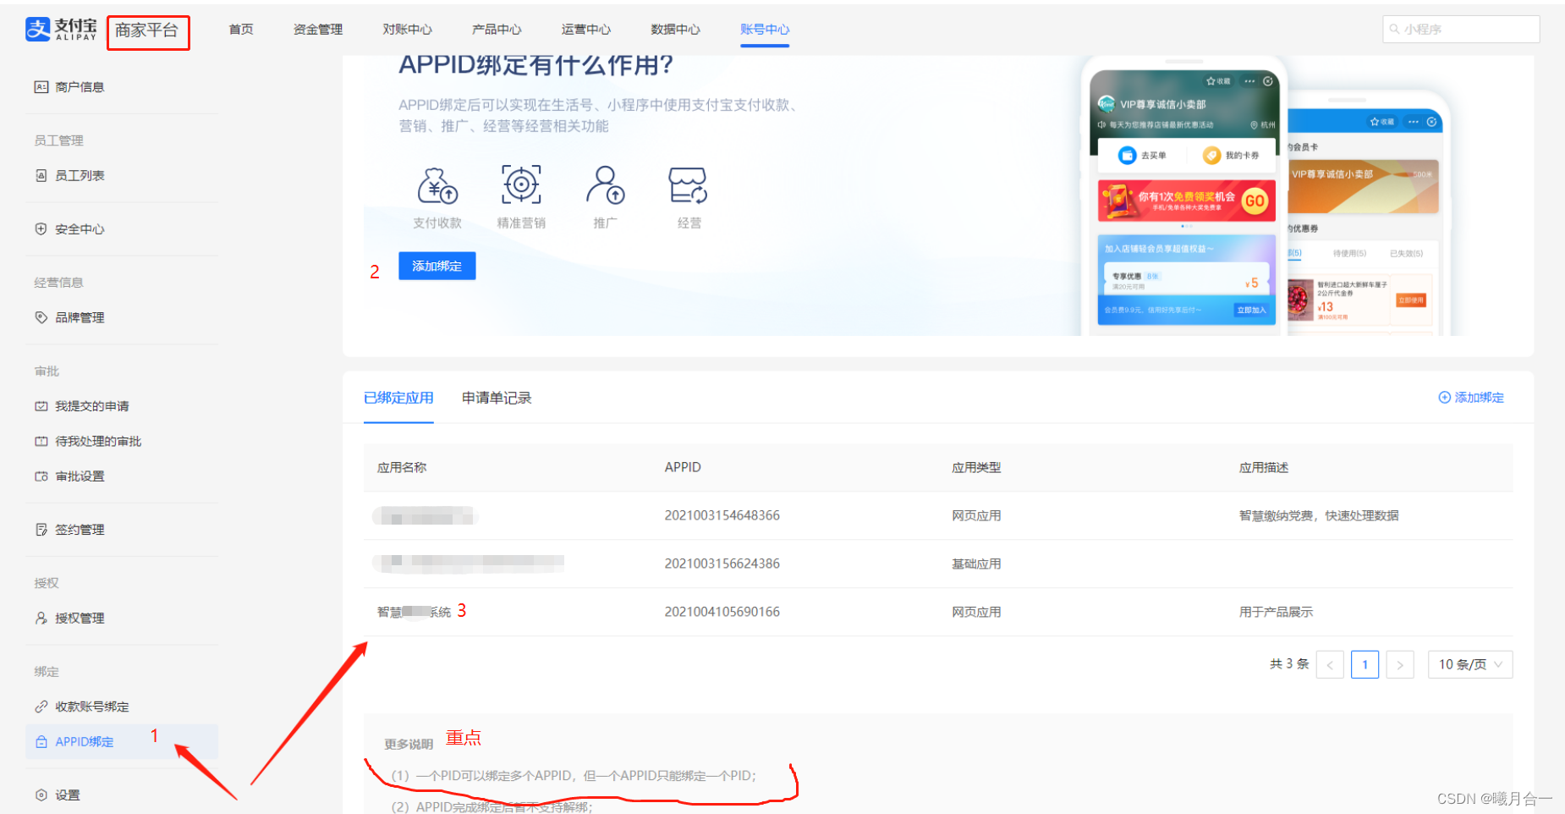Click the search magnifier icon

[x=1394, y=30]
